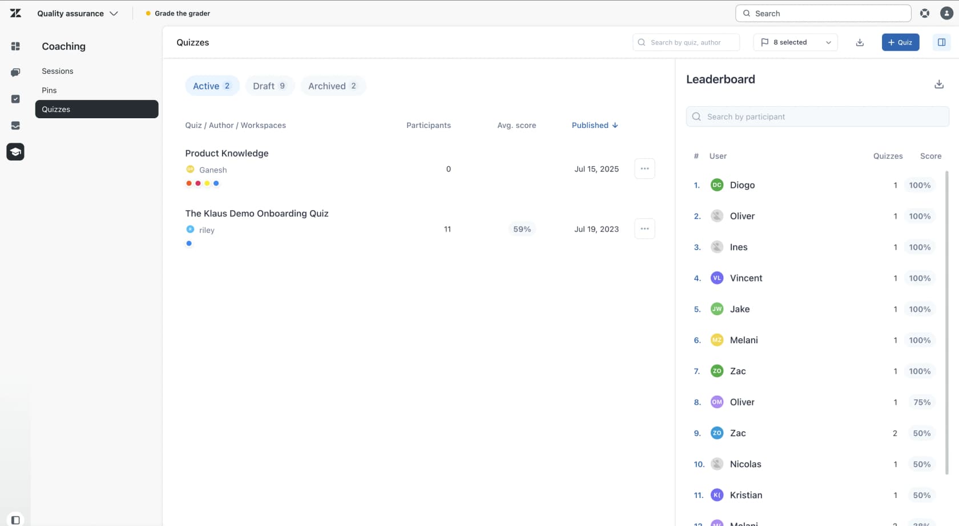959x526 pixels.
Task: Click the Participants column header
Action: 428,125
